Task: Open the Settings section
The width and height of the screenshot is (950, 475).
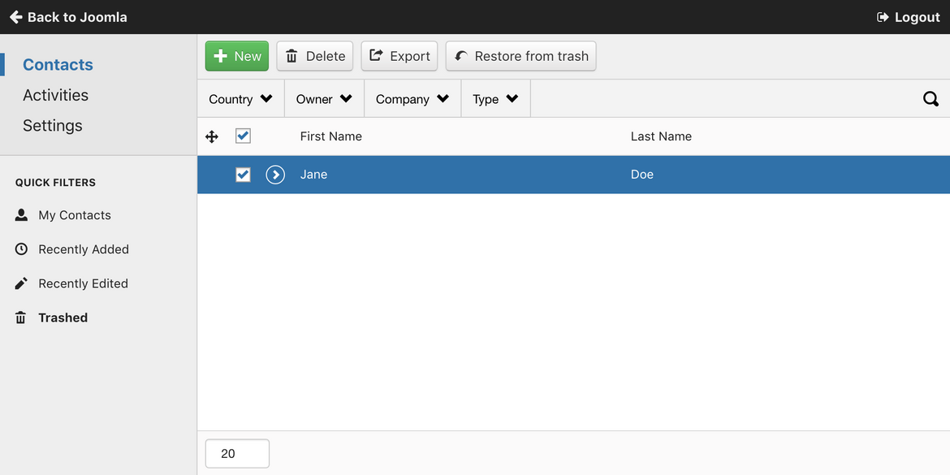Action: click(53, 125)
